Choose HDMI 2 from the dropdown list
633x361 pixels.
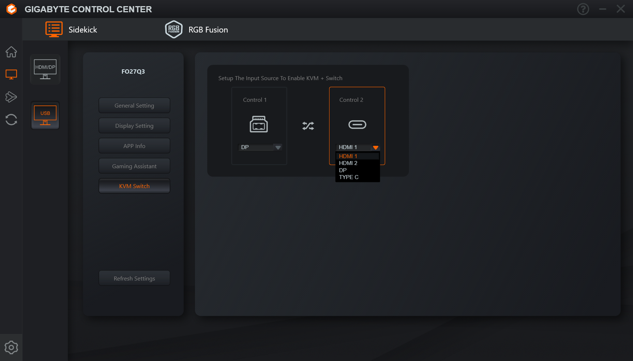[357, 163]
